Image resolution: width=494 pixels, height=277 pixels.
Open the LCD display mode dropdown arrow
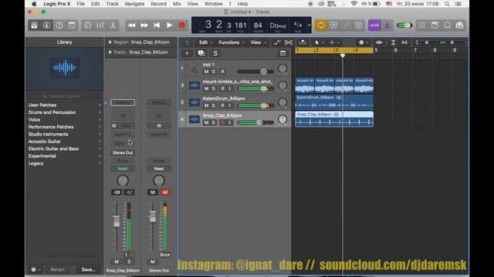point(309,25)
